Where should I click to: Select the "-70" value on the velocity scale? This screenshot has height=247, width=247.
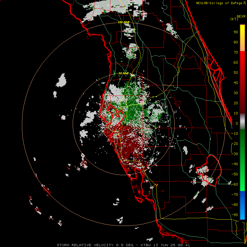pyautogui.click(x=235, y=195)
